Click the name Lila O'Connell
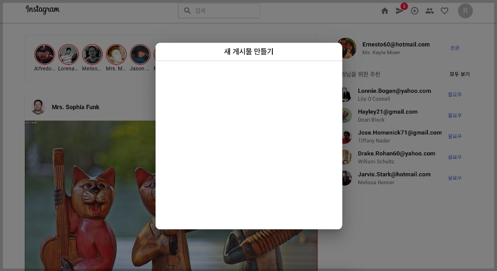The width and height of the screenshot is (497, 271). coord(374,99)
